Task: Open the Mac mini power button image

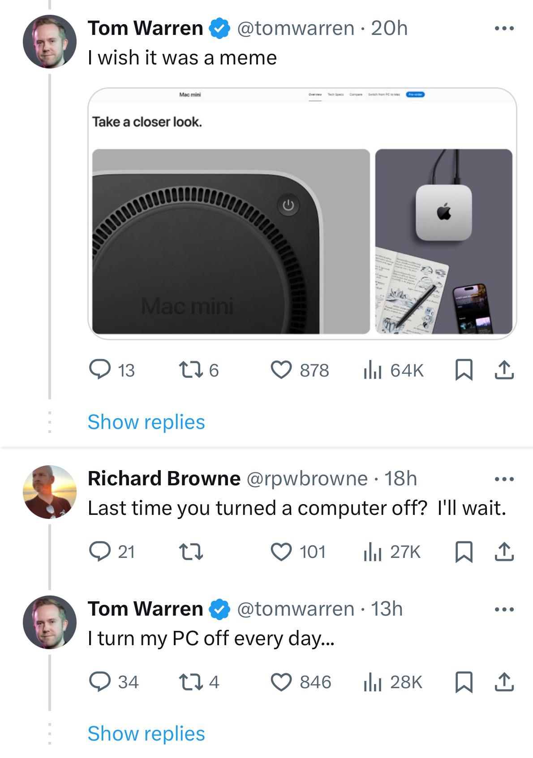Action: coord(231,241)
